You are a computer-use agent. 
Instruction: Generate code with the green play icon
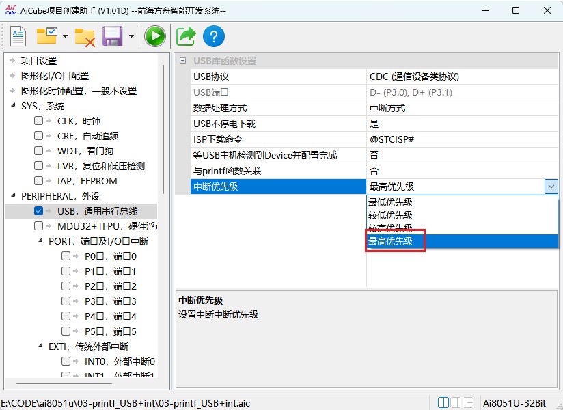point(154,36)
